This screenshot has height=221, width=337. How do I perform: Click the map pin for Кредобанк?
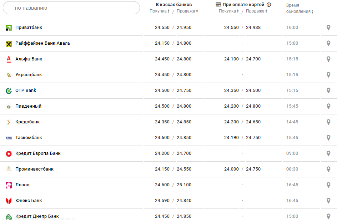tap(328, 122)
